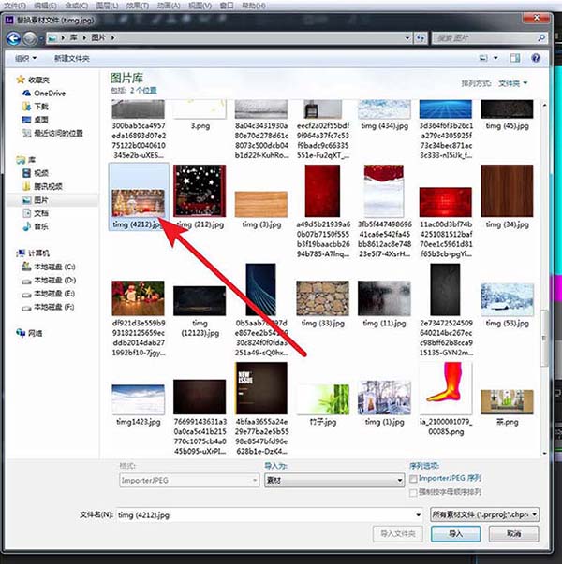Open the OneDrive favorite in sidebar
Screen dimensions: 562x564
(44, 94)
